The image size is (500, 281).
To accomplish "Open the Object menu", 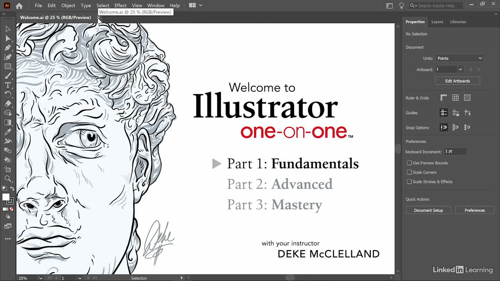I will 68,5.
